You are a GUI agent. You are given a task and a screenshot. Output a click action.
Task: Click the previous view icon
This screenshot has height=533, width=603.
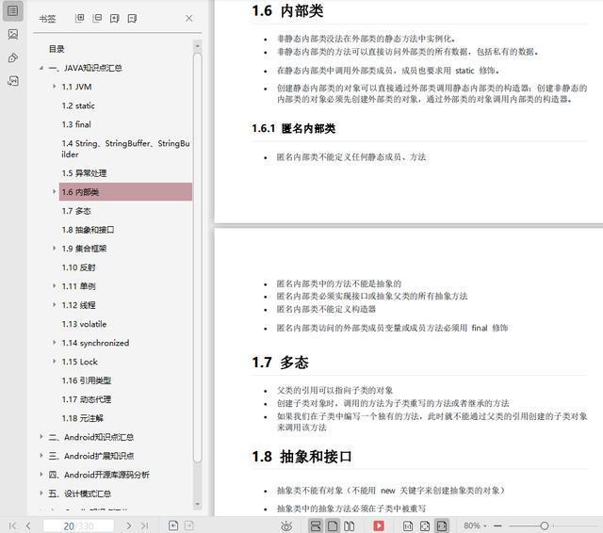173,525
